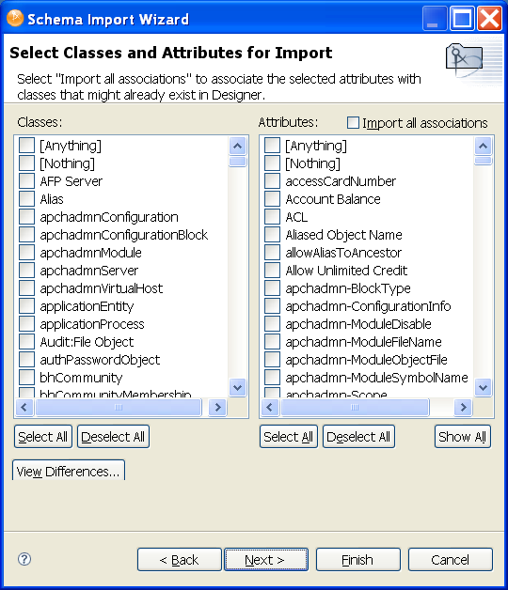Check the AFP Server class

tap(26, 181)
